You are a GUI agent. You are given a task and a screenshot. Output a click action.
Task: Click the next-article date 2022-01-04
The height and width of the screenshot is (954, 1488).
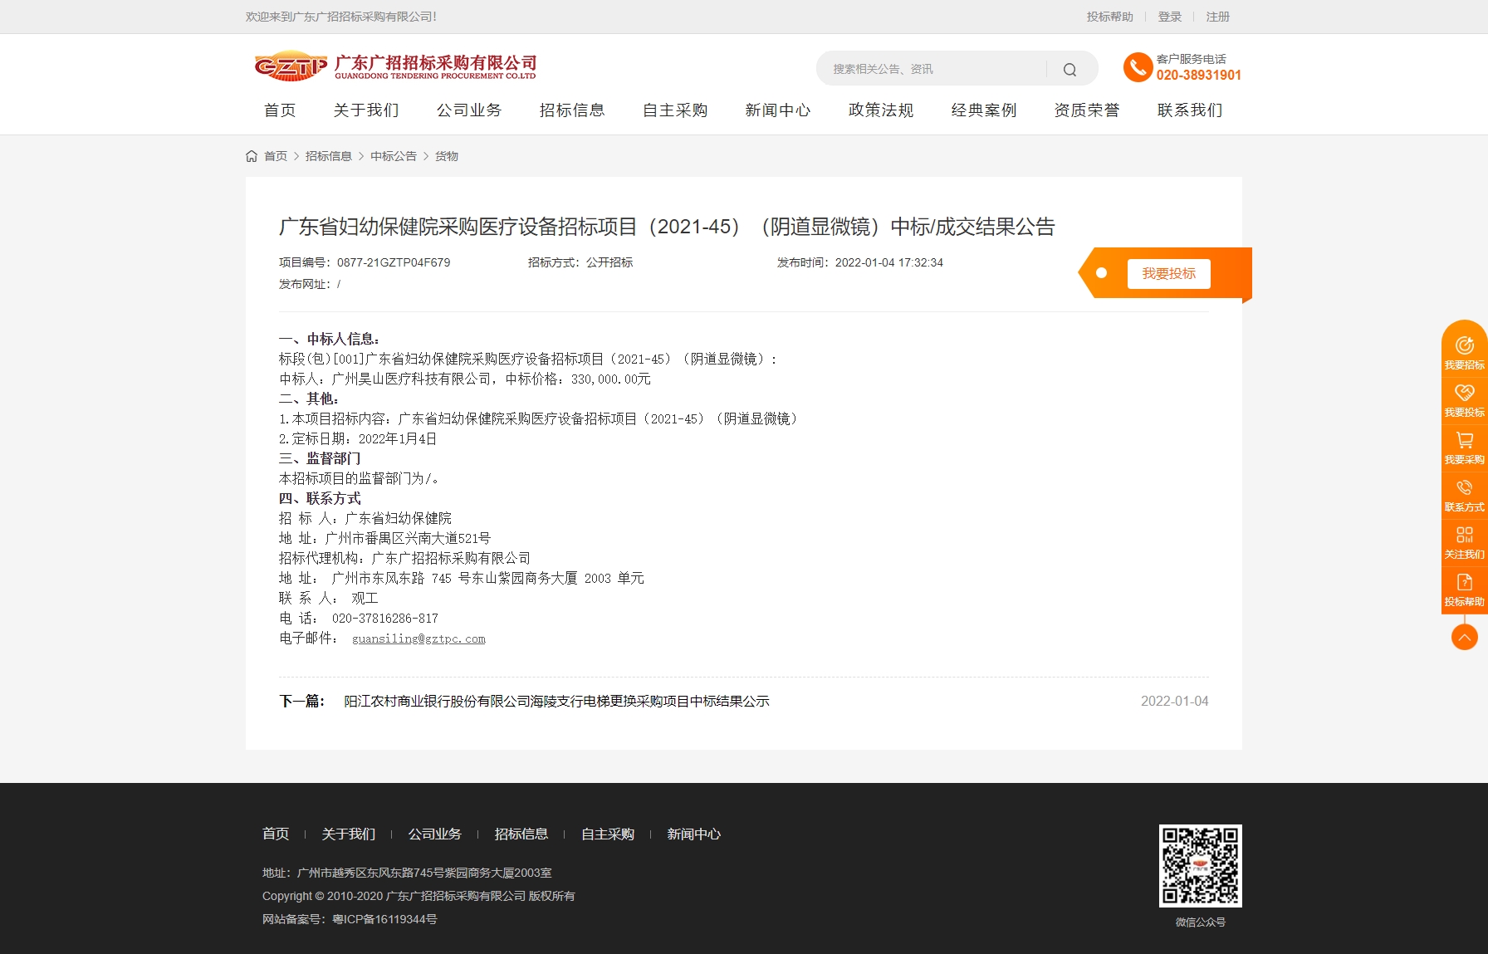(x=1174, y=702)
